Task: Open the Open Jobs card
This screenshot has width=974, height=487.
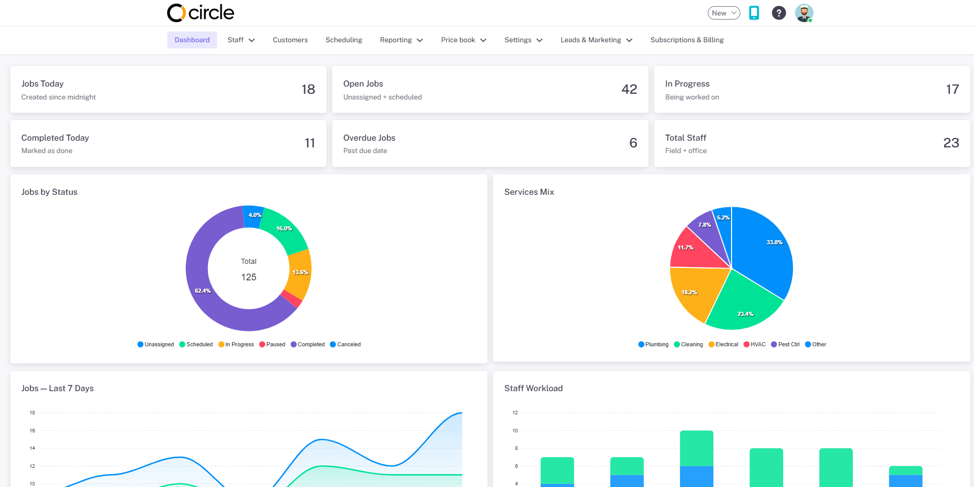Action: coord(490,89)
